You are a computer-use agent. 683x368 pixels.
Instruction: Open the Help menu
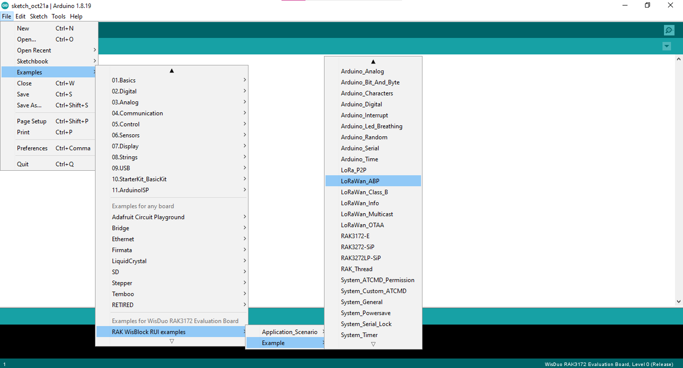click(x=76, y=16)
